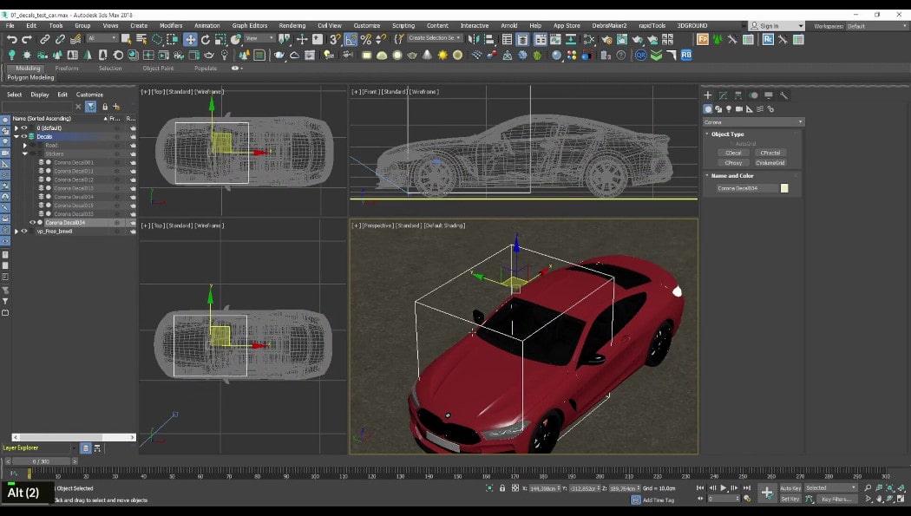This screenshot has width=911, height=516.
Task: Click the Mirror tool icon
Action: [x=474, y=40]
